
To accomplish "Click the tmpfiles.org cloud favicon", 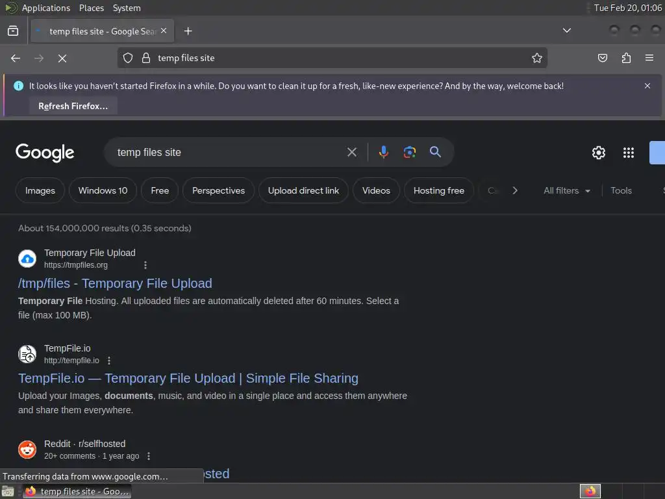I will [27, 259].
